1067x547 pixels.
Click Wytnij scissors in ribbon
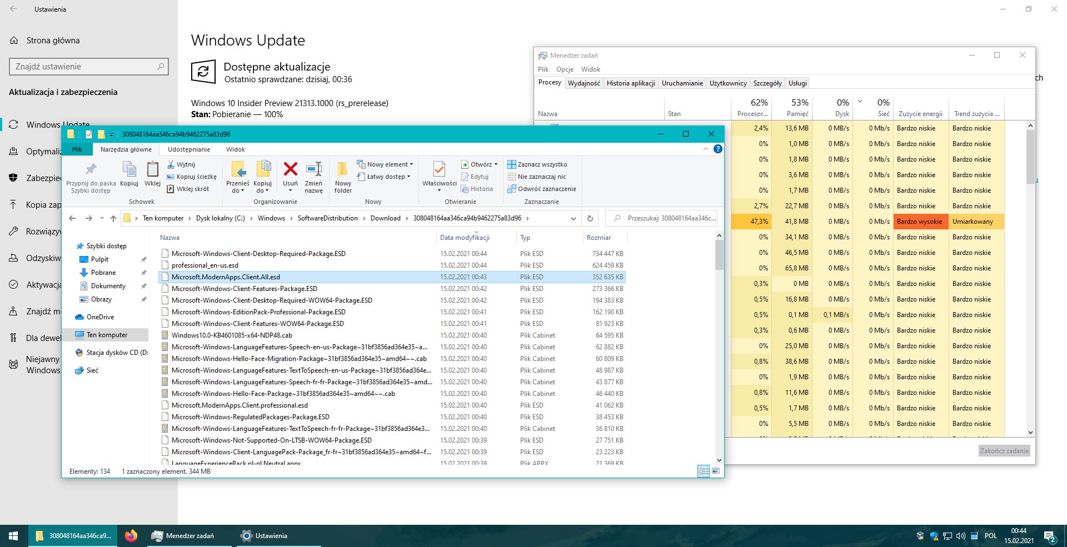(x=181, y=164)
